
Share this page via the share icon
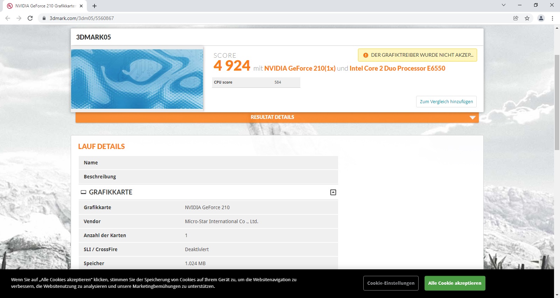tap(516, 18)
